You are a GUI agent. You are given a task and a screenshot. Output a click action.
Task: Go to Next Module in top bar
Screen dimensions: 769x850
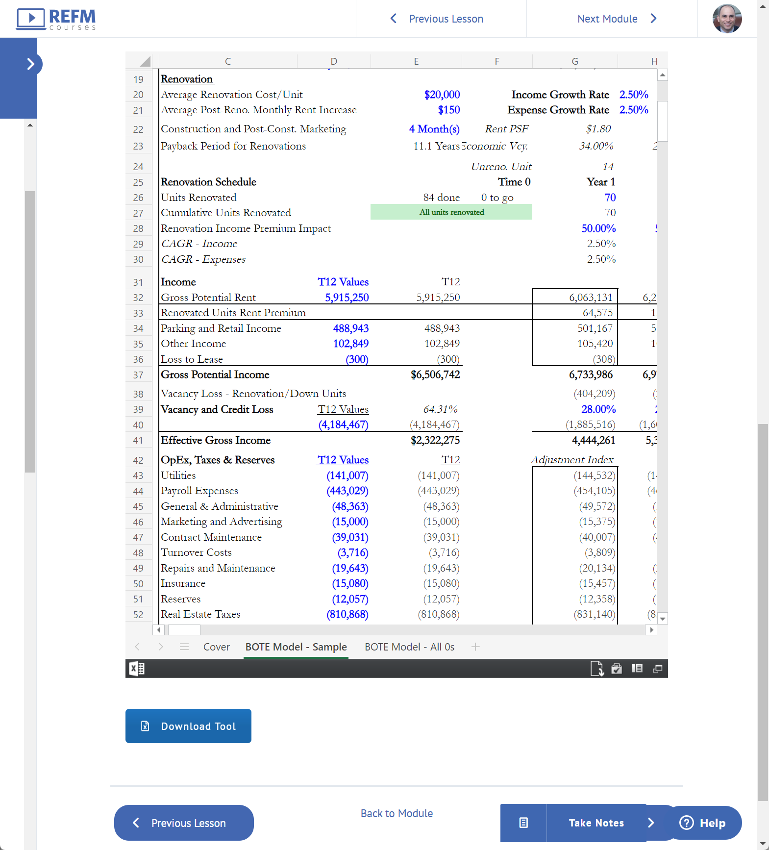[617, 19]
